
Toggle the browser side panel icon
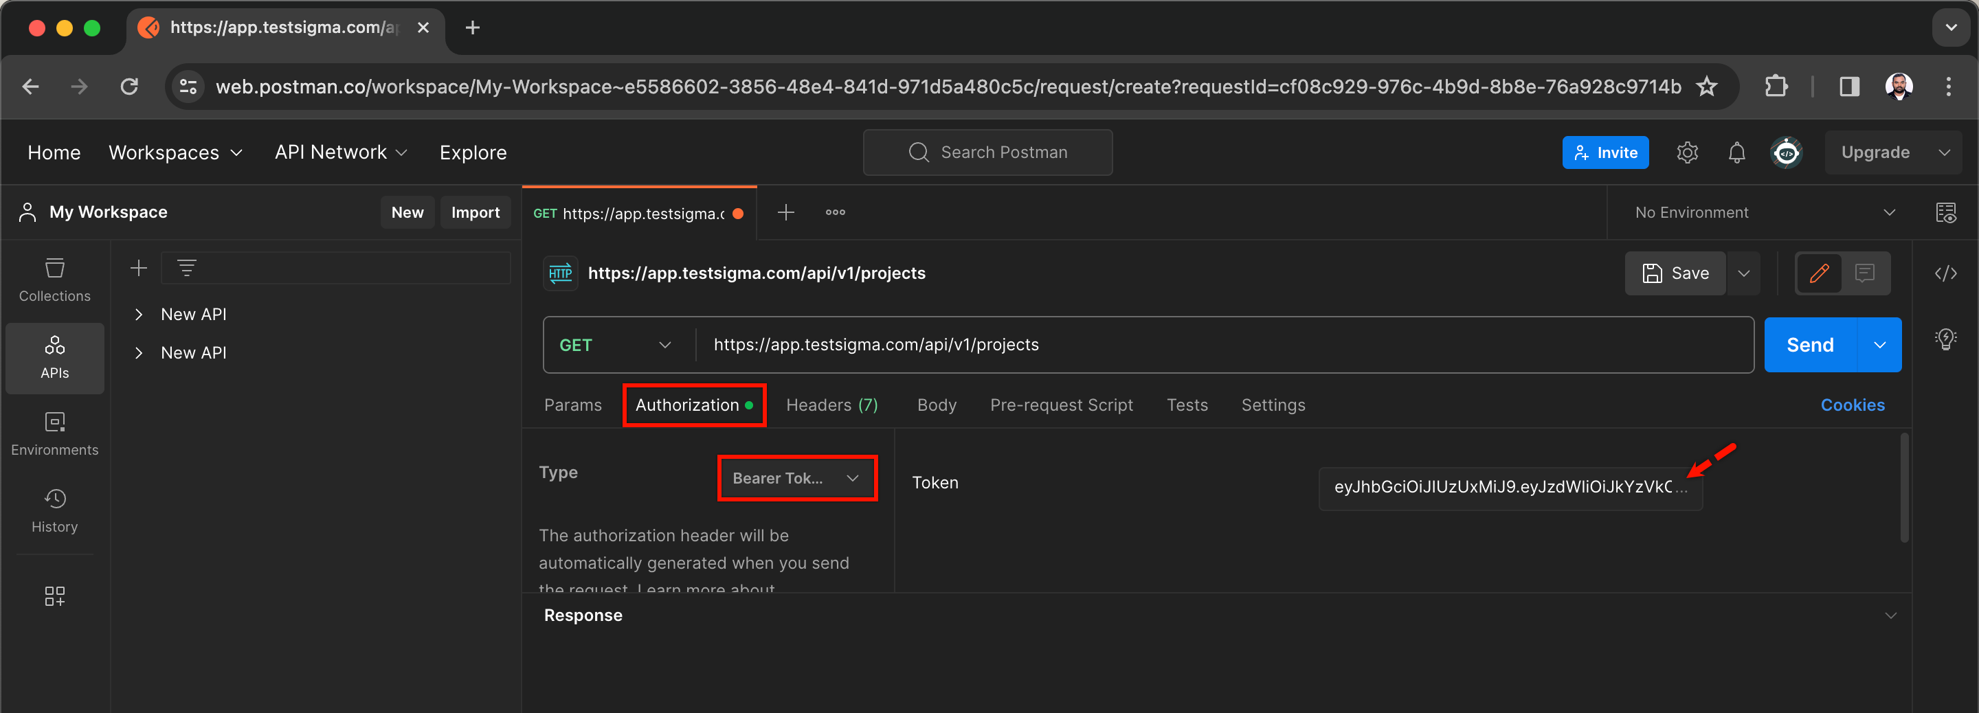point(1849,87)
